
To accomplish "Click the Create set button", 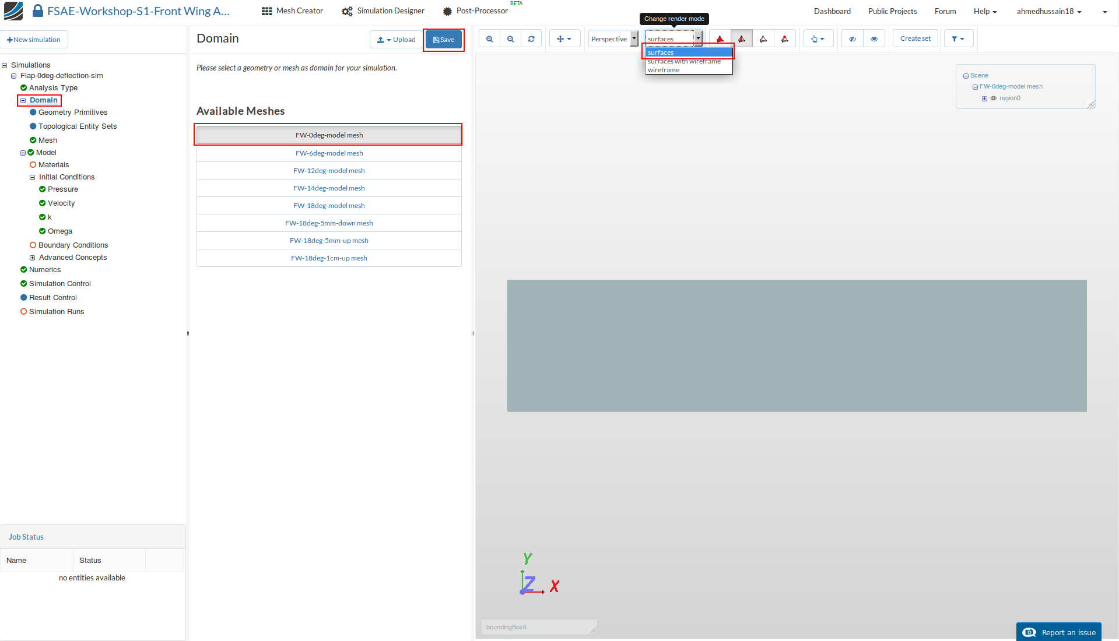I will (x=915, y=39).
